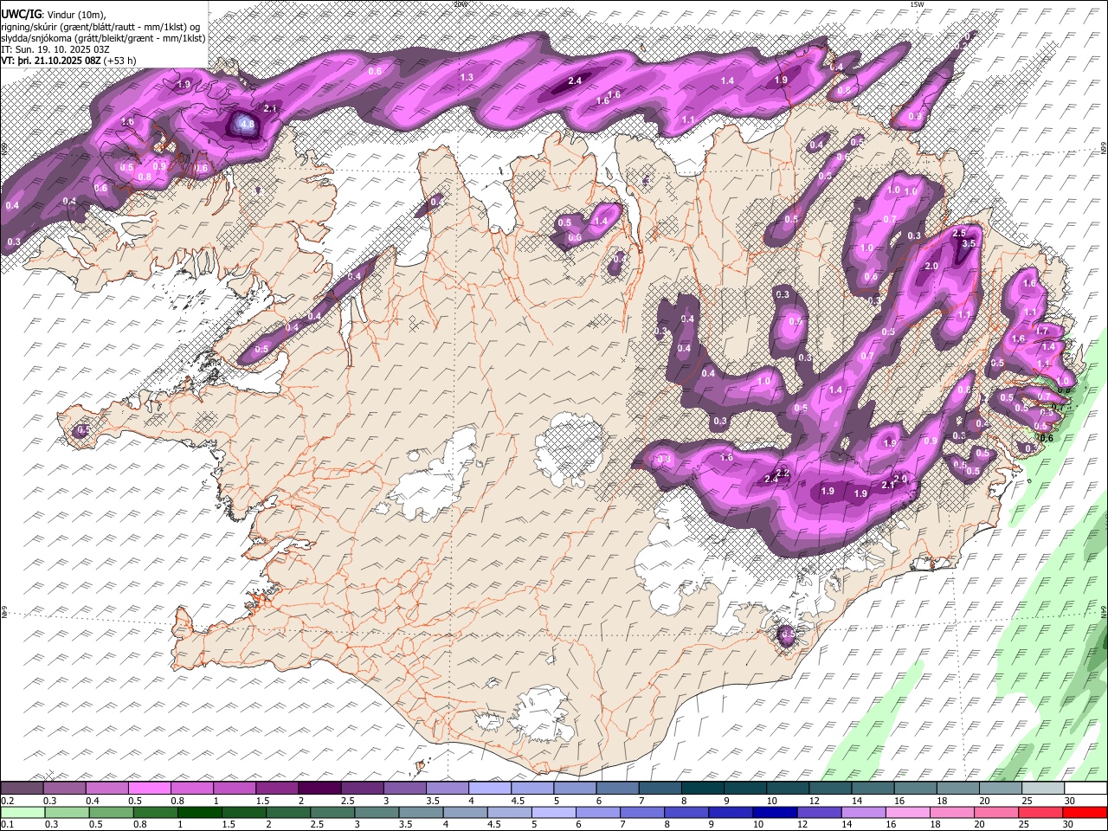Pick the grey-green 3 swatch in the lower rain scale
The width and height of the screenshot is (1108, 831).
pyautogui.click(x=376, y=812)
